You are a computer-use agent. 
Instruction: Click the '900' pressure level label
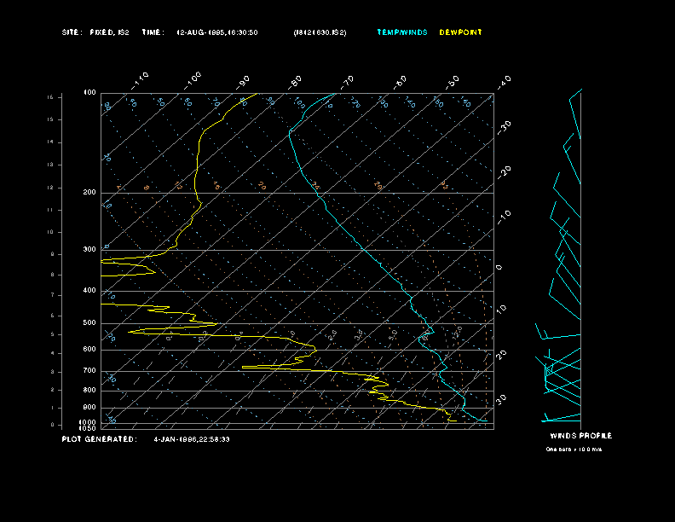coord(89,408)
